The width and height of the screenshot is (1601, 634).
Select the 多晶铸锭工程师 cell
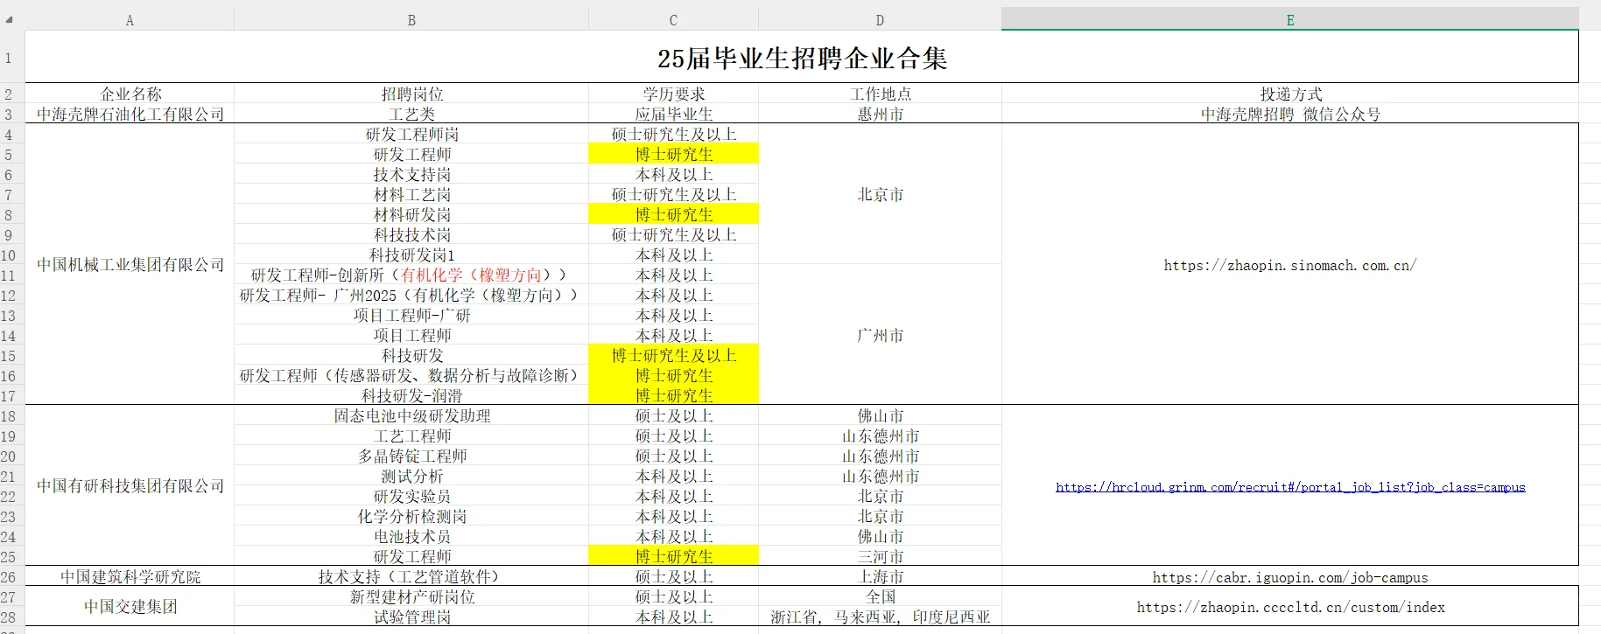[x=411, y=456]
